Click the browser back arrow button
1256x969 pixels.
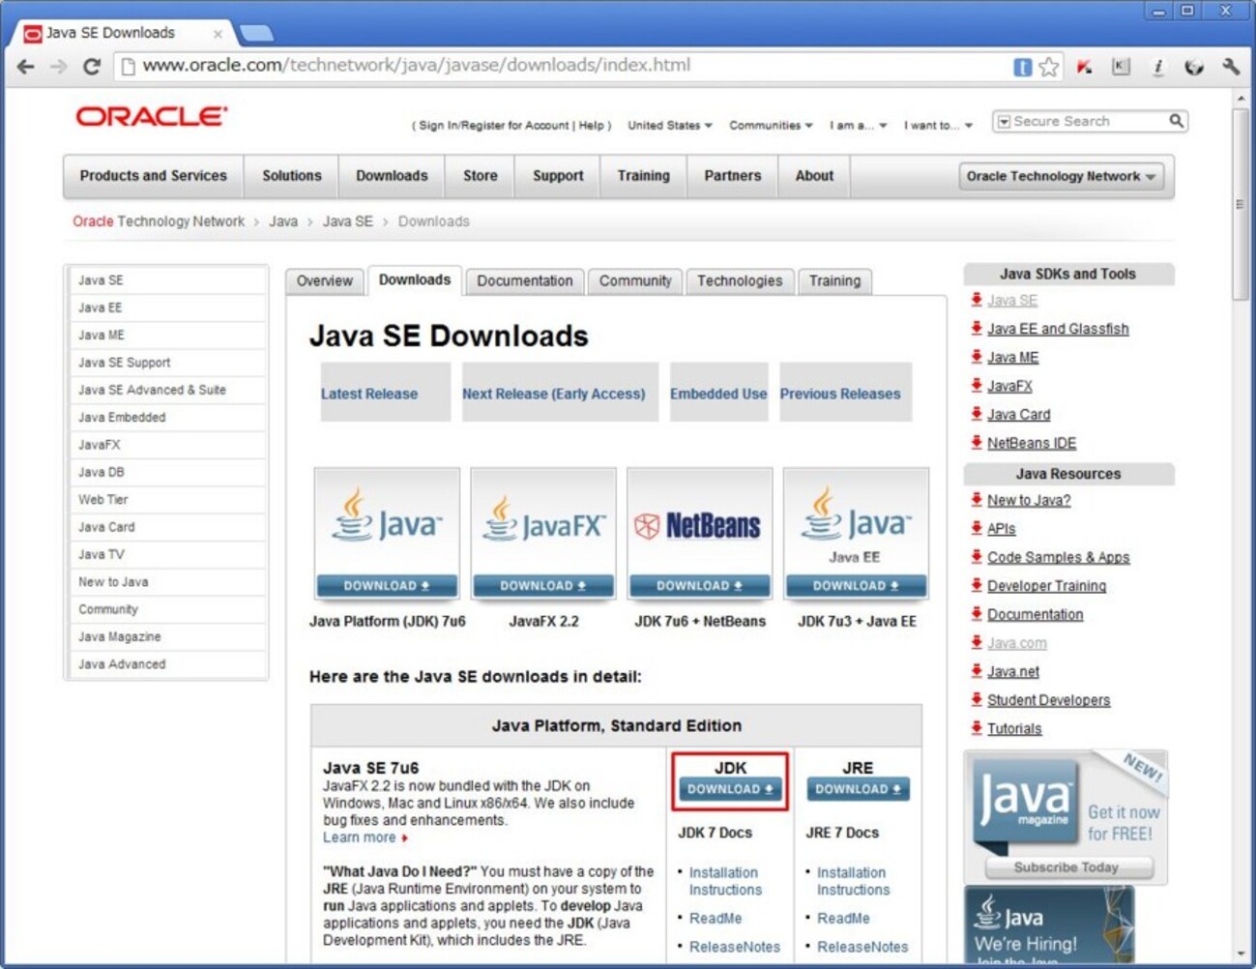26,67
